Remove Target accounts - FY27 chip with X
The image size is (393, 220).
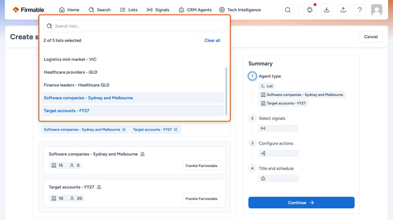click(x=176, y=129)
